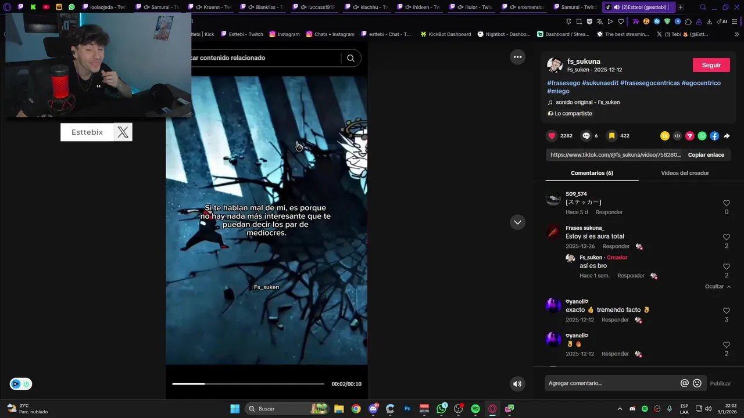Click the #frasesego hashtag
The image size is (744, 418).
(563, 83)
